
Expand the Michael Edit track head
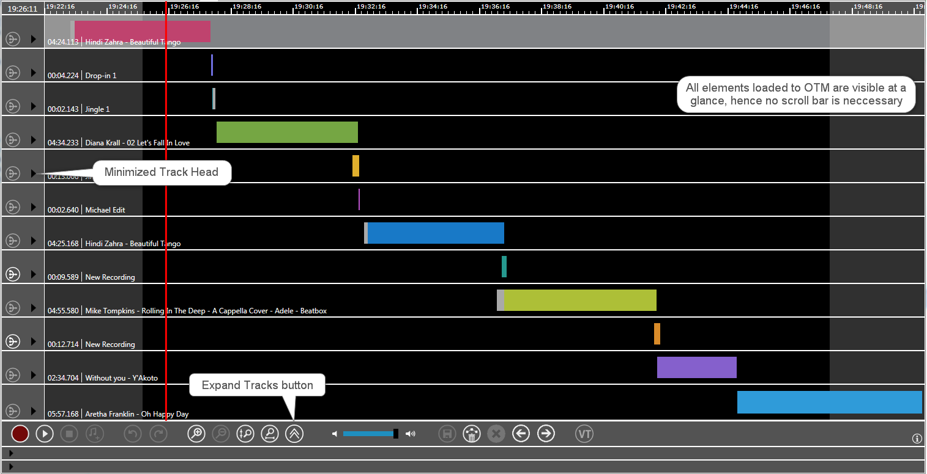click(x=34, y=207)
